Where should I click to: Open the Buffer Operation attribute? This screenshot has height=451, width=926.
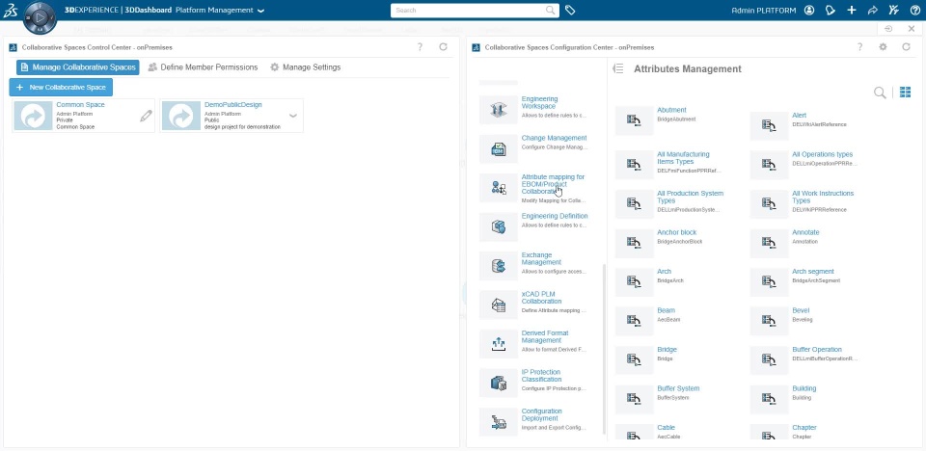tap(817, 350)
